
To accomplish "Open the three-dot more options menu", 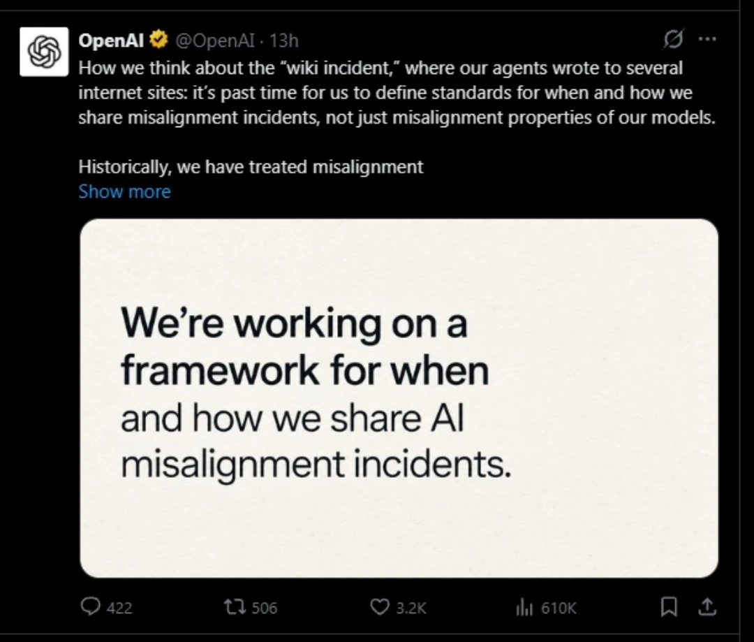I will click(x=707, y=39).
